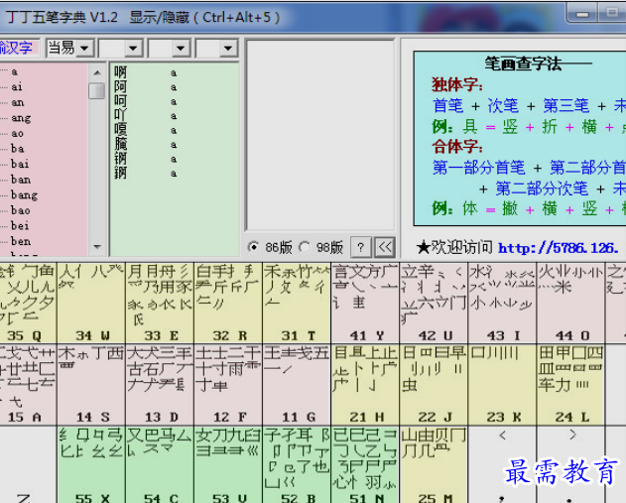Select pinyin 'ben' in the tree list
The width and height of the screenshot is (626, 503).
coord(21,241)
